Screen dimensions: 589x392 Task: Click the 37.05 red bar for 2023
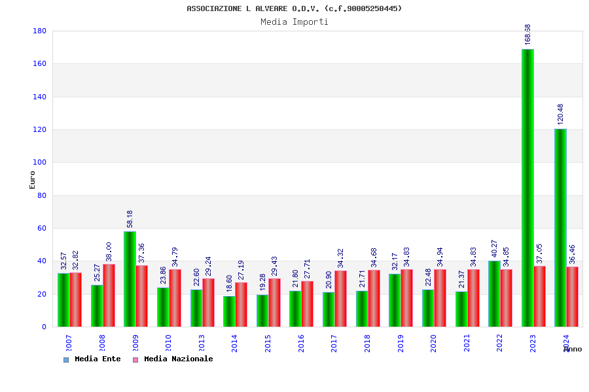click(x=539, y=297)
